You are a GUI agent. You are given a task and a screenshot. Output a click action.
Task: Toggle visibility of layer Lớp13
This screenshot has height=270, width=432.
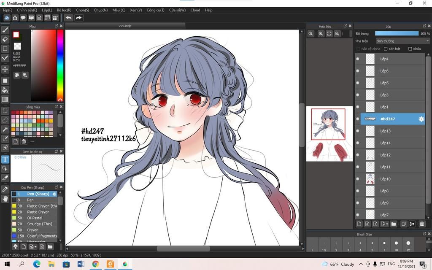pyautogui.click(x=358, y=131)
